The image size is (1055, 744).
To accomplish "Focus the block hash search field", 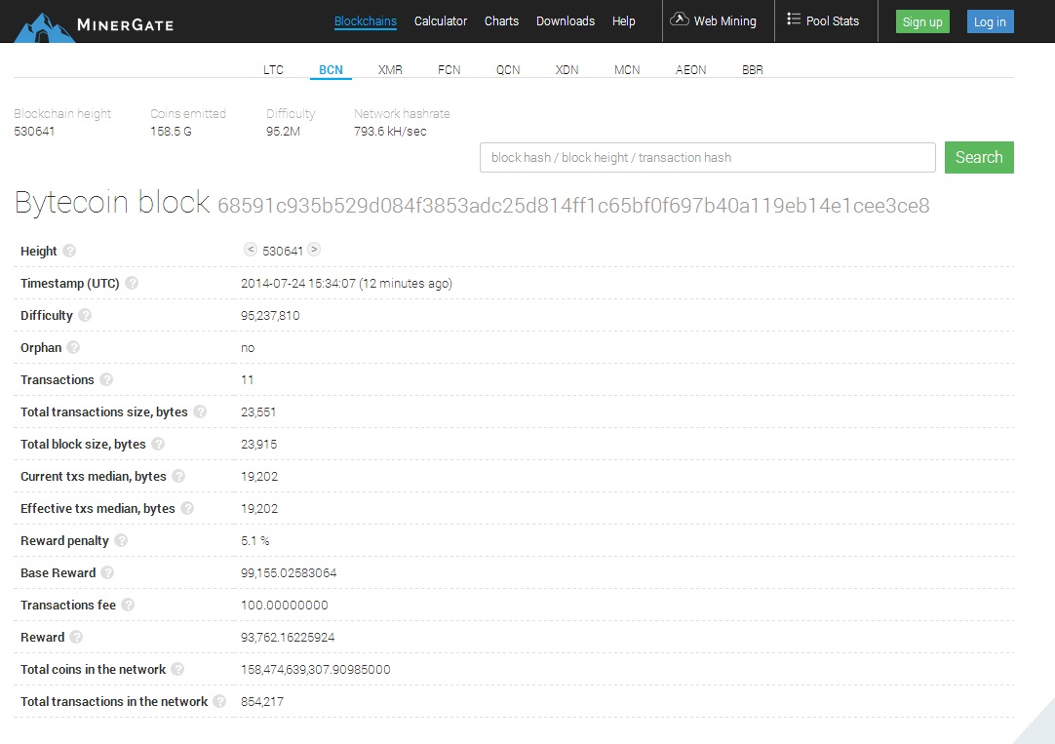I will [x=708, y=157].
